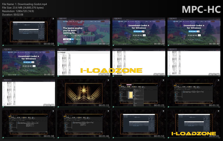Click the green icon below the 00:00:23 frame
The image size is (223, 141).
(x=113, y=45)
